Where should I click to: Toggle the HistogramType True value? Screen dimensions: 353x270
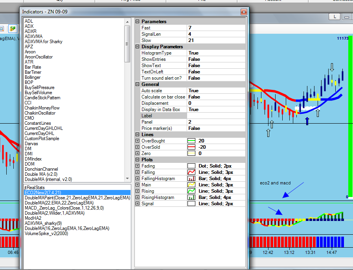coord(216,53)
